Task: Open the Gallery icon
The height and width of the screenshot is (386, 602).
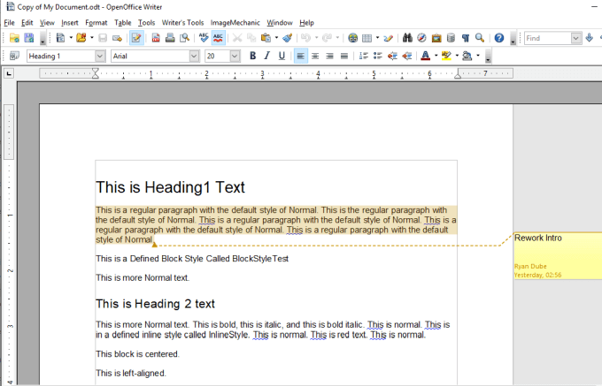Action: (x=436, y=38)
